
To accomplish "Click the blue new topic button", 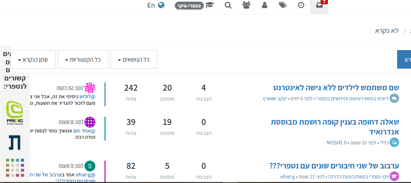I will point(404,60).
